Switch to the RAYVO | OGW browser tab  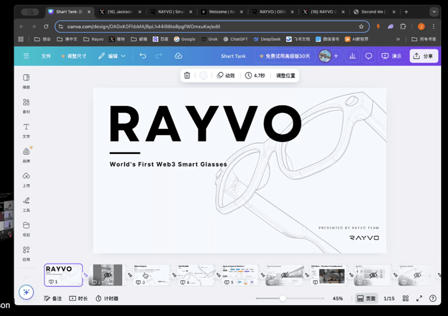pos(272,12)
